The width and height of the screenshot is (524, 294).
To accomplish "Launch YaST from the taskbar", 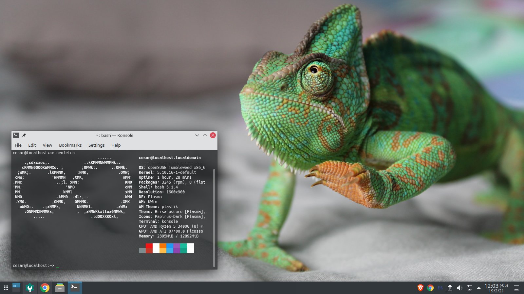I will coord(30,288).
